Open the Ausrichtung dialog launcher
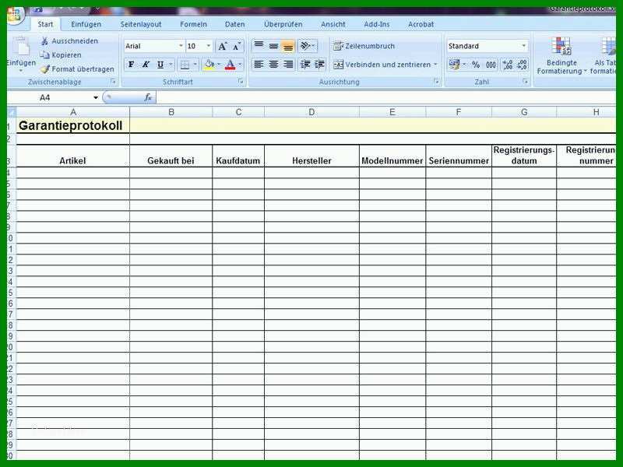 tap(437, 82)
